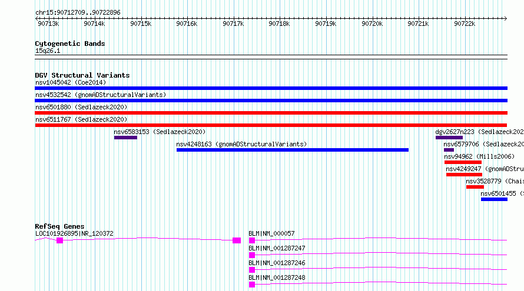Viewport: 524px width, 291px height.
Task: Click the BLM|NM_001287246 magenta exon block
Action: (252, 270)
